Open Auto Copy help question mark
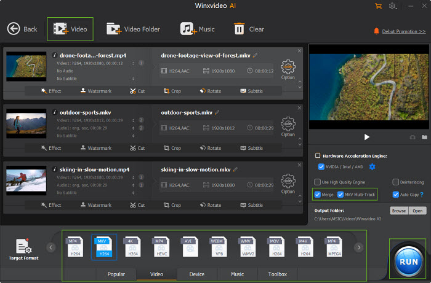 coord(422,195)
